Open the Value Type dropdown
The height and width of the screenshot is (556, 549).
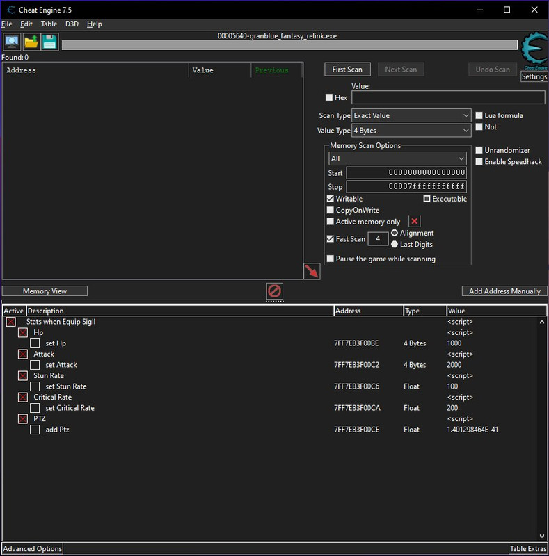click(411, 131)
